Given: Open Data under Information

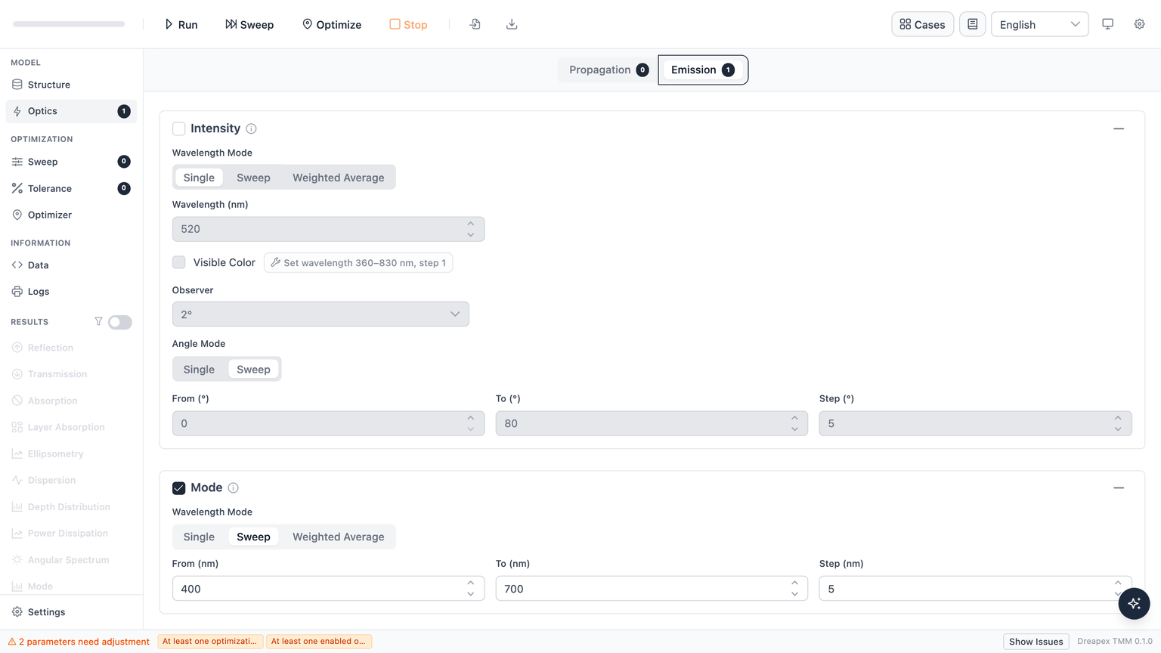Looking at the screenshot, I should [x=71, y=265].
